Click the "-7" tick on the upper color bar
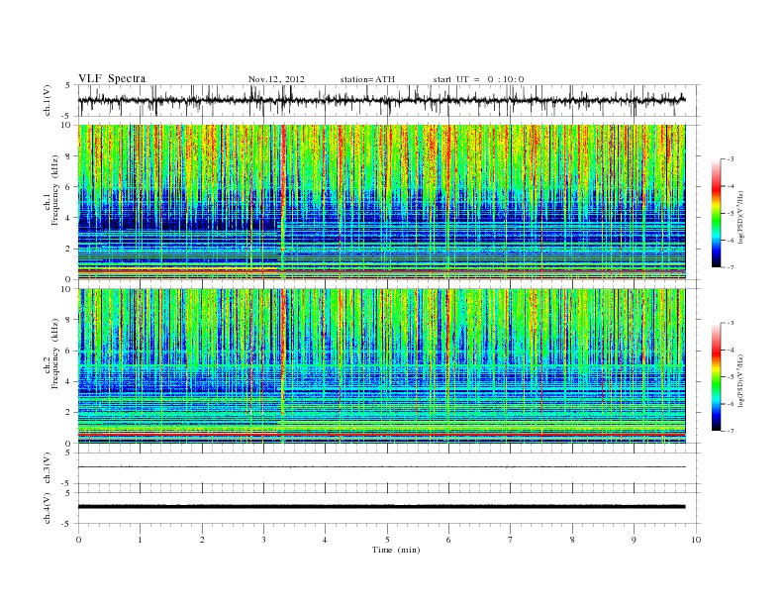The height and width of the screenshot is (606, 784). tap(730, 267)
